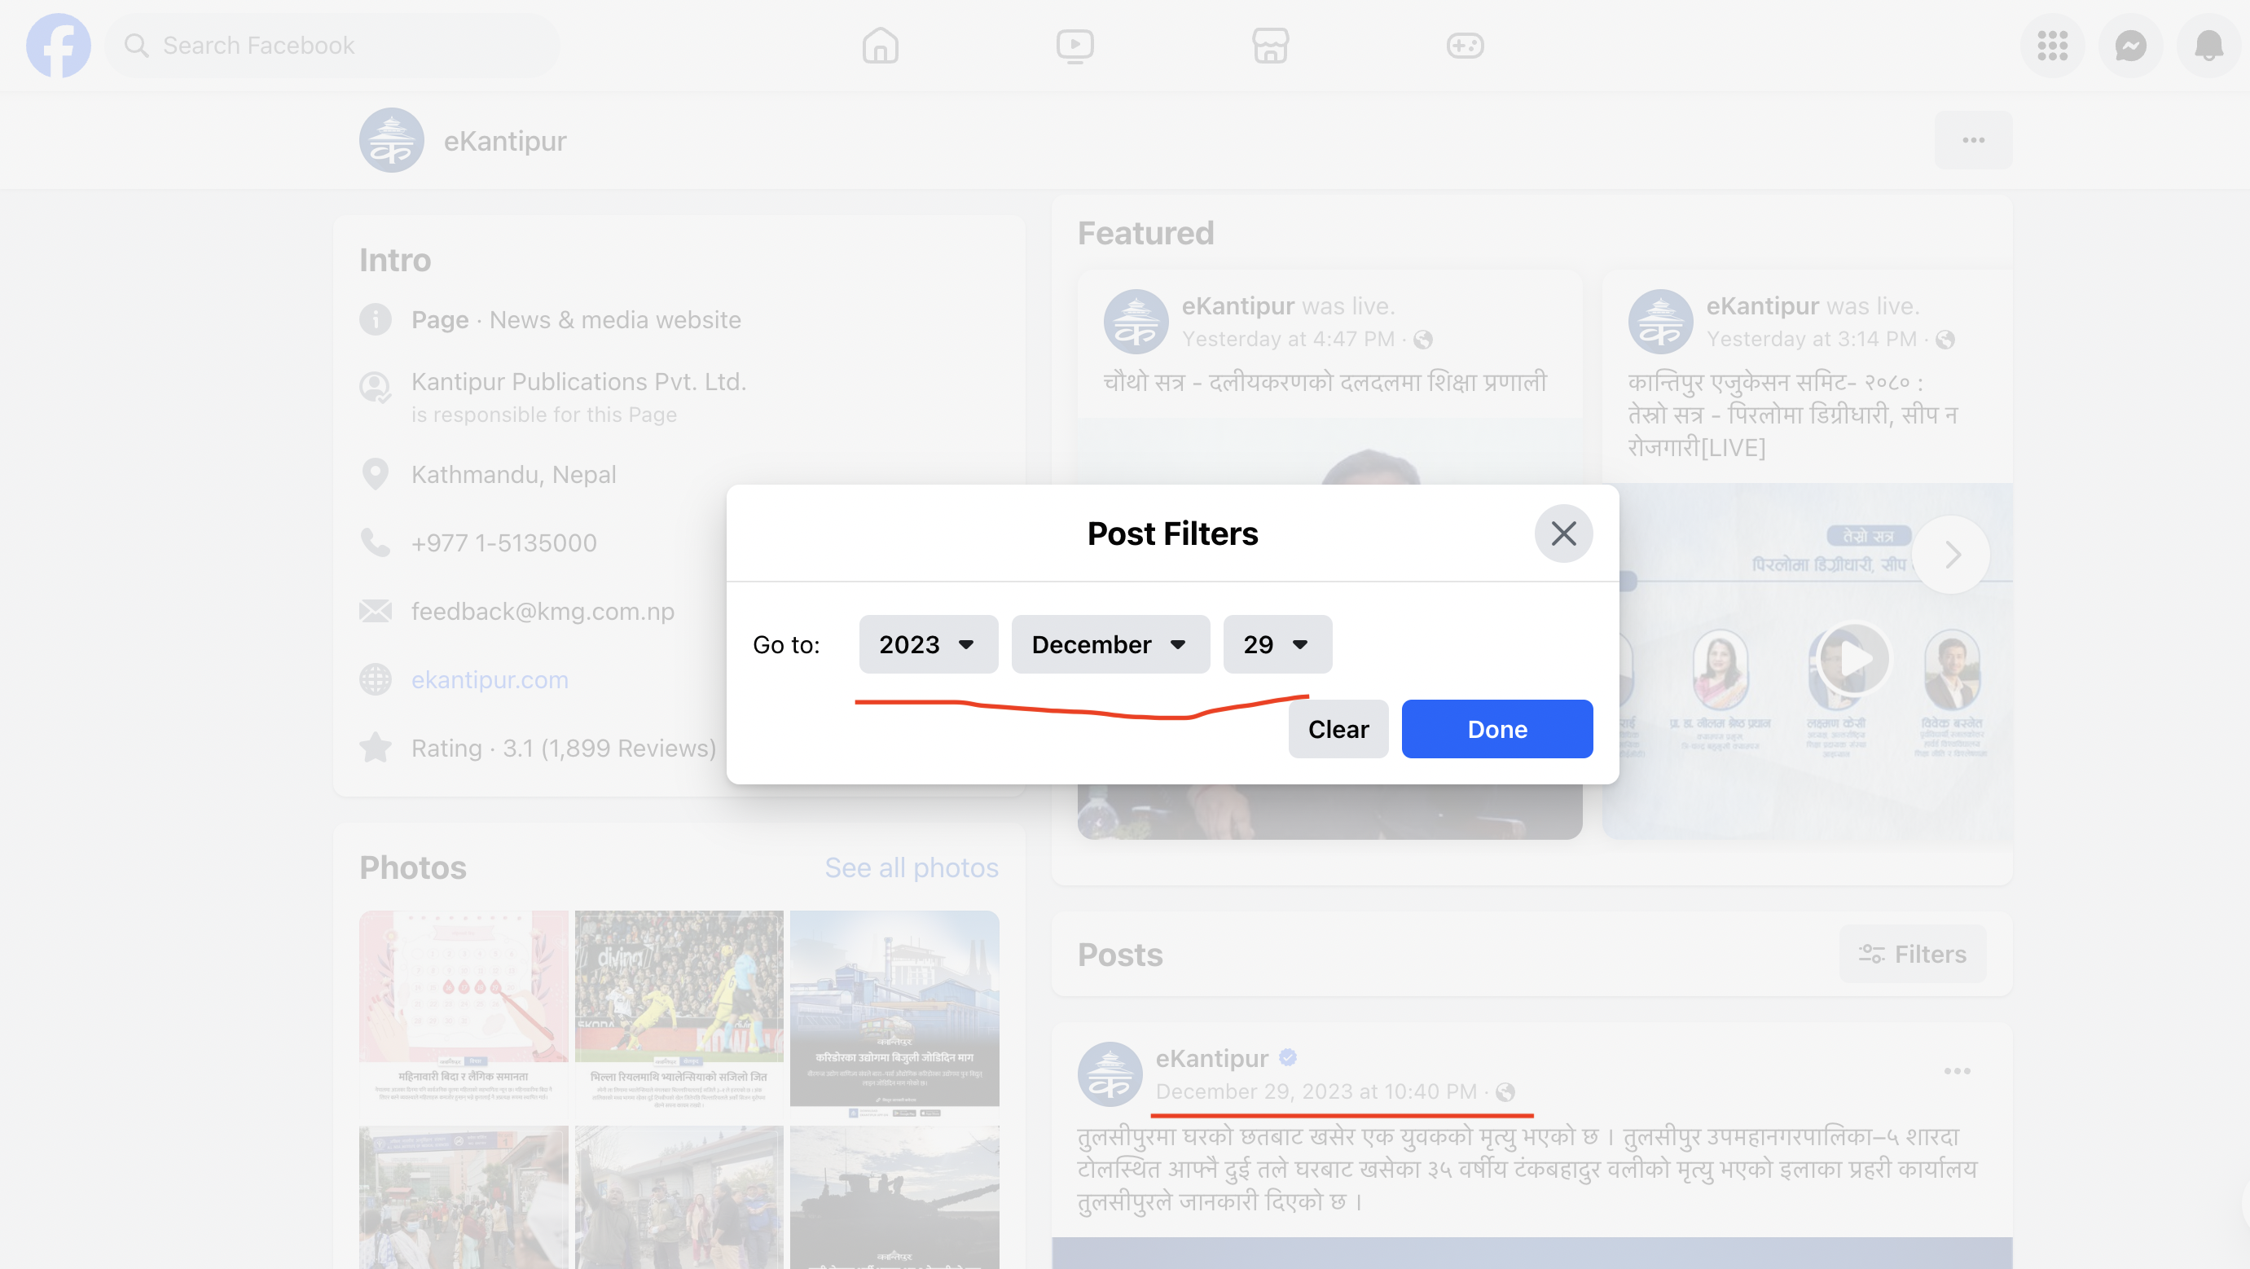Open the factory building photo thumbnail
This screenshot has height=1269, width=2250.
[894, 1016]
